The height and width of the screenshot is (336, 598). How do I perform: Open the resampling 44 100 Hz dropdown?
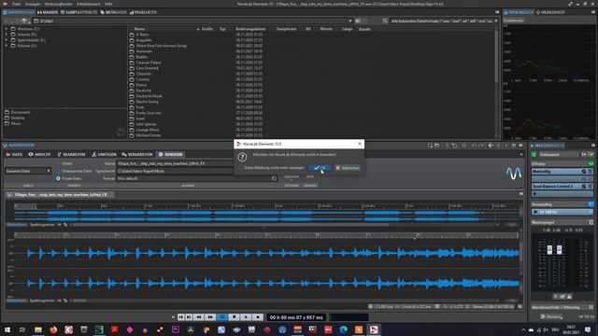click(562, 212)
